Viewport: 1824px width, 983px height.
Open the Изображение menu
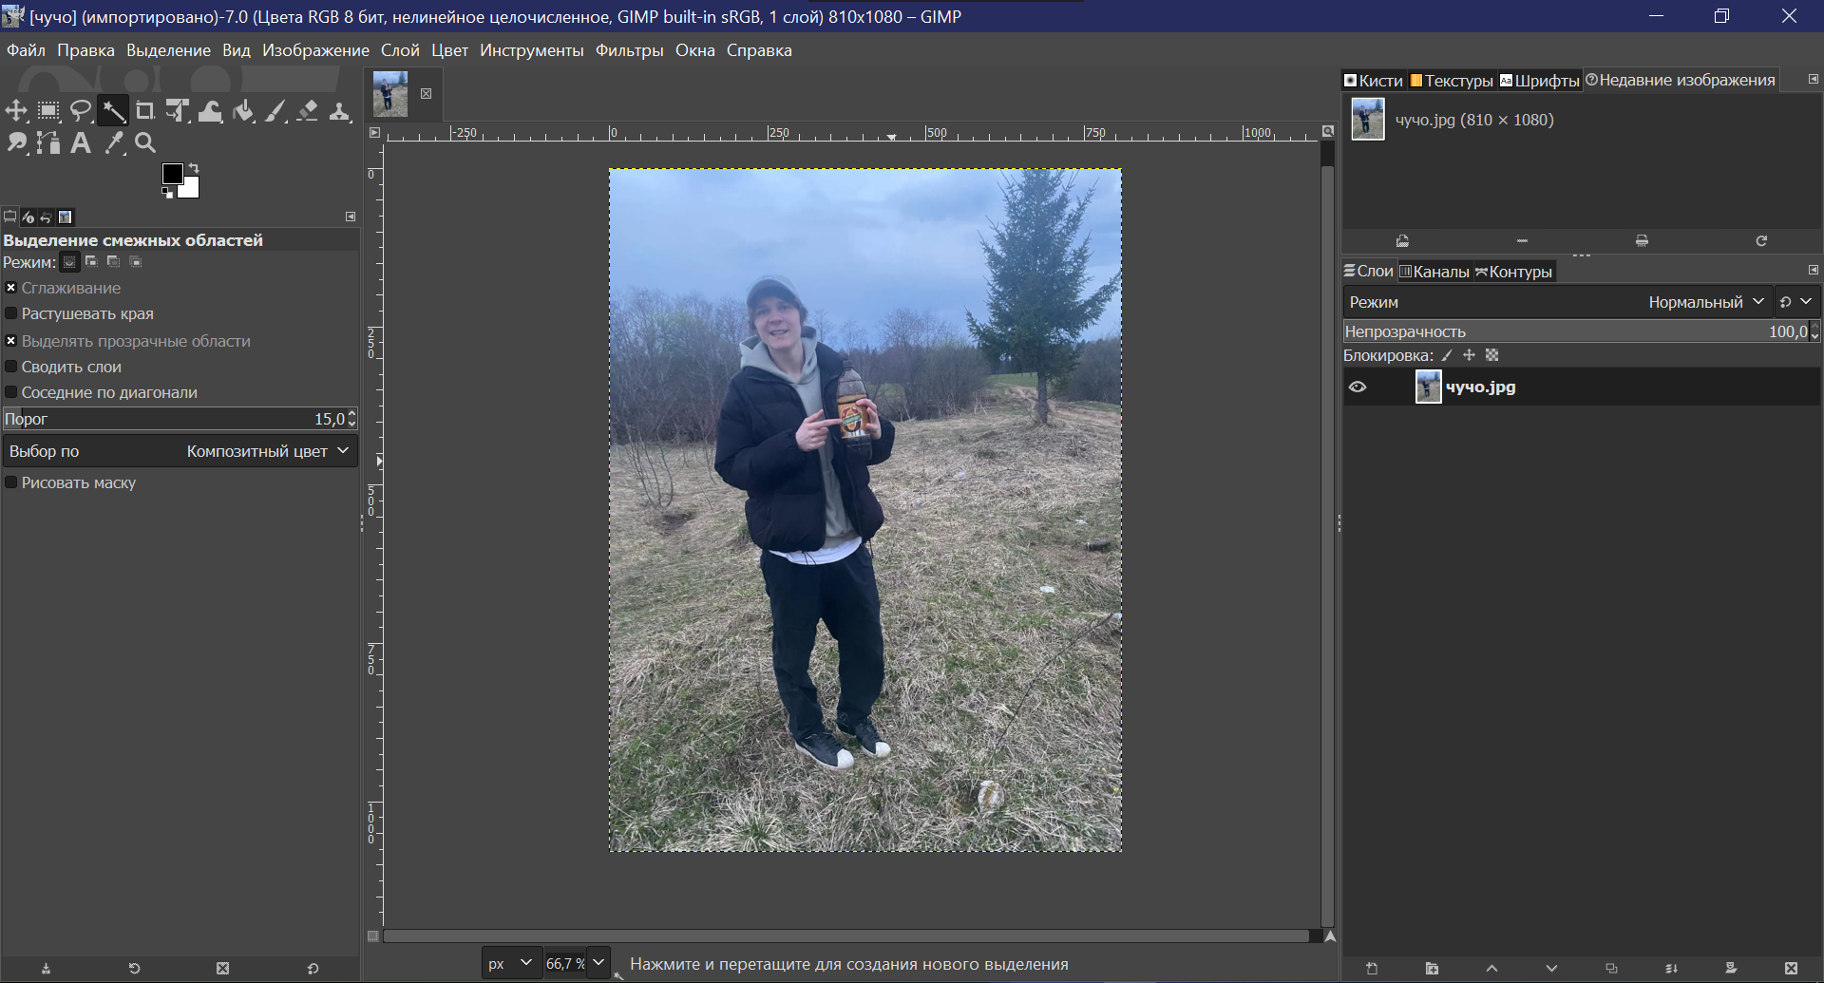(315, 50)
